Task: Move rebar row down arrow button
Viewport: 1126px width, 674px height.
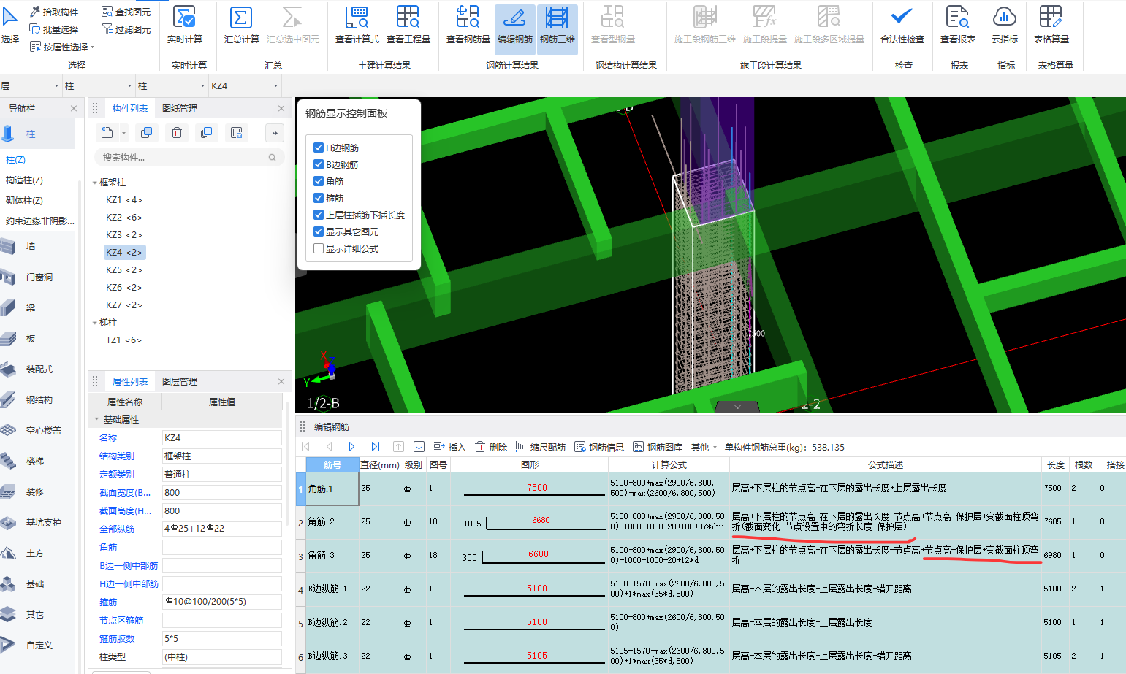Action: click(419, 446)
